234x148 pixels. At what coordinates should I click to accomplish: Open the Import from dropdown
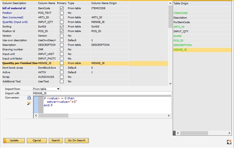(x=58, y=89)
